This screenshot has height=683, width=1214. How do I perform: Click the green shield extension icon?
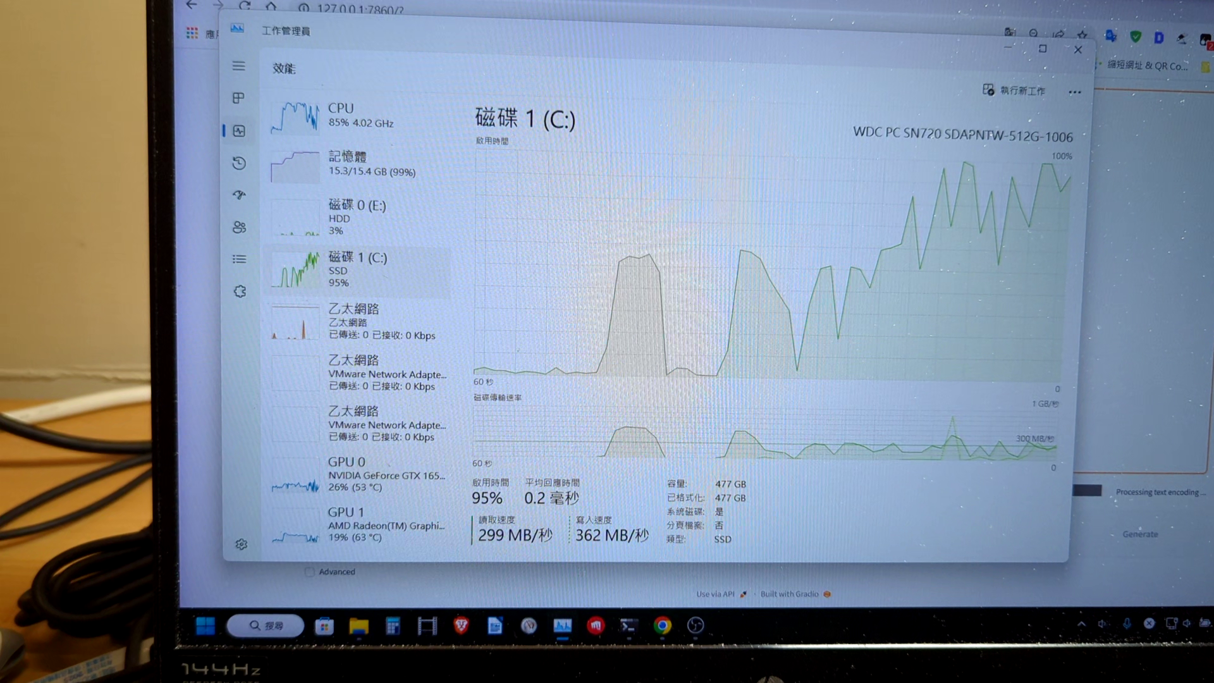click(x=1136, y=37)
